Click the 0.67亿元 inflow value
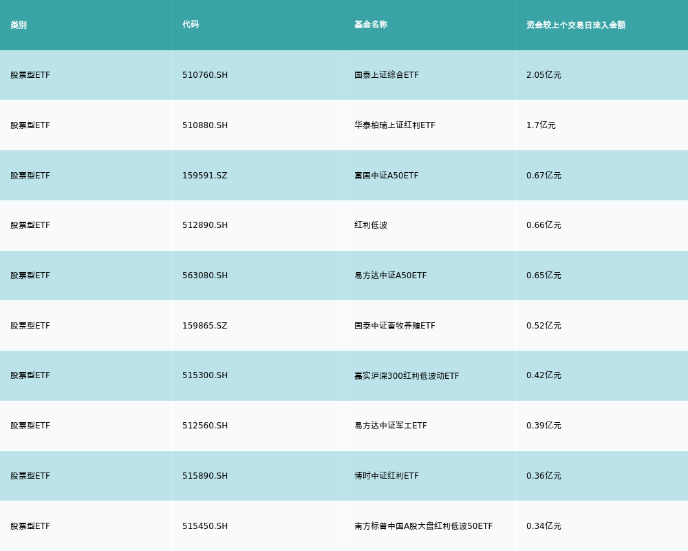 click(x=544, y=176)
